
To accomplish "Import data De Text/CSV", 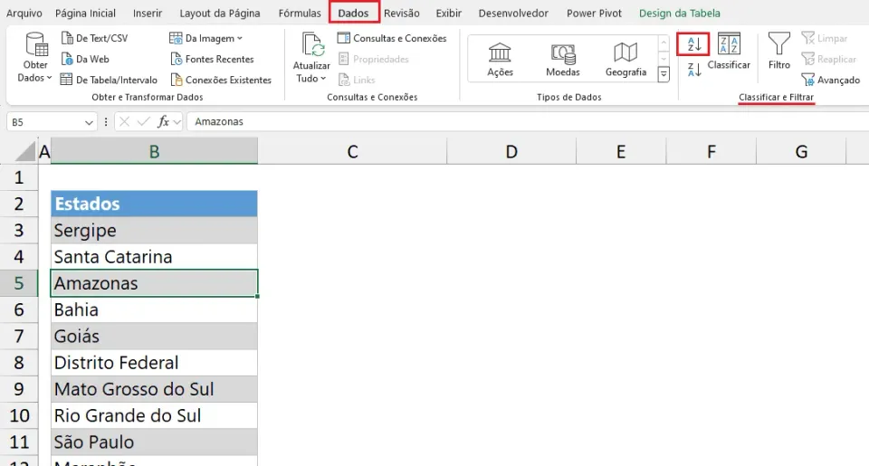I will pos(94,38).
